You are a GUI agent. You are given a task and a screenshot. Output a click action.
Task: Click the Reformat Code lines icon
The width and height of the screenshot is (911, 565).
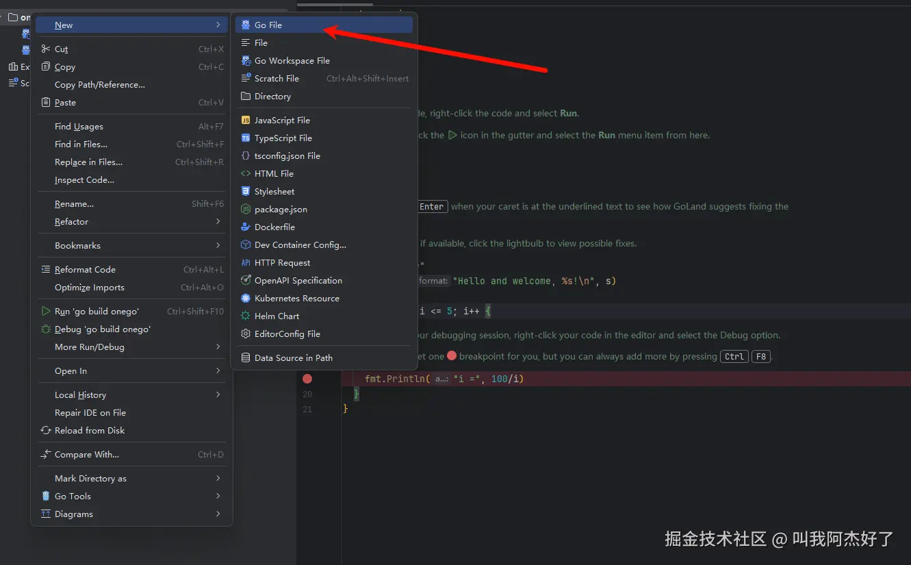[46, 269]
